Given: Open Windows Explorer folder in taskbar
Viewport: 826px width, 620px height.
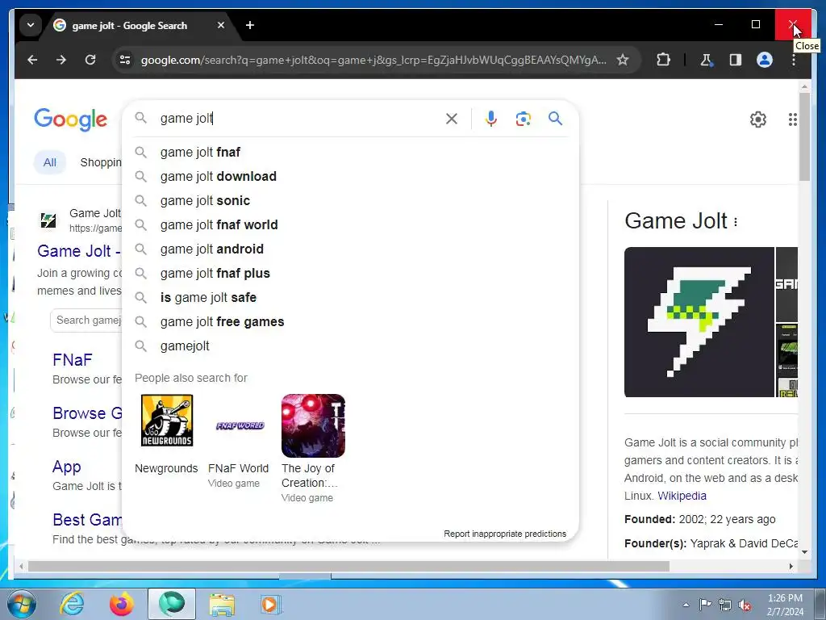Looking at the screenshot, I should [223, 604].
